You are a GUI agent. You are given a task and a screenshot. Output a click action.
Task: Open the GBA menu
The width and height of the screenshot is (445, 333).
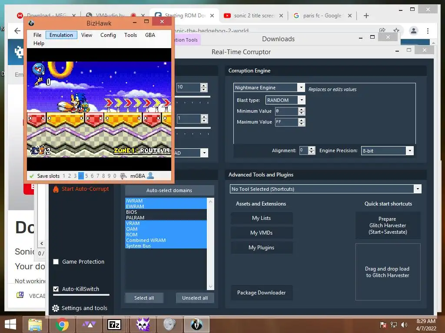(x=150, y=35)
